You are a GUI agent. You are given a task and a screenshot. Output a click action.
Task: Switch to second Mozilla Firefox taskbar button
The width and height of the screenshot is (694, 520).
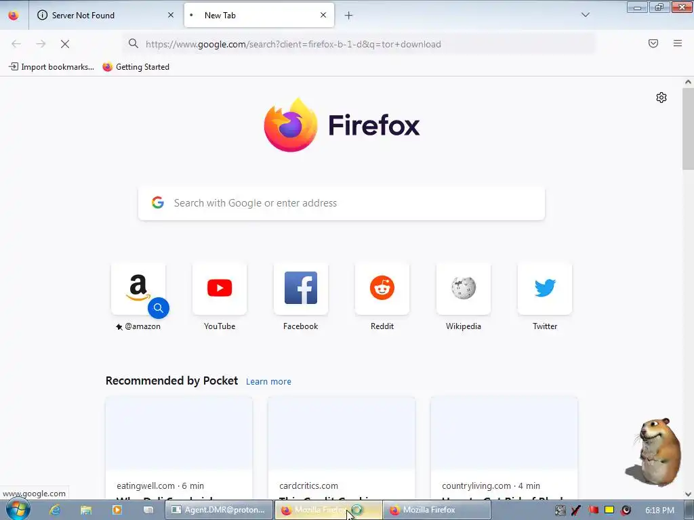436,510
